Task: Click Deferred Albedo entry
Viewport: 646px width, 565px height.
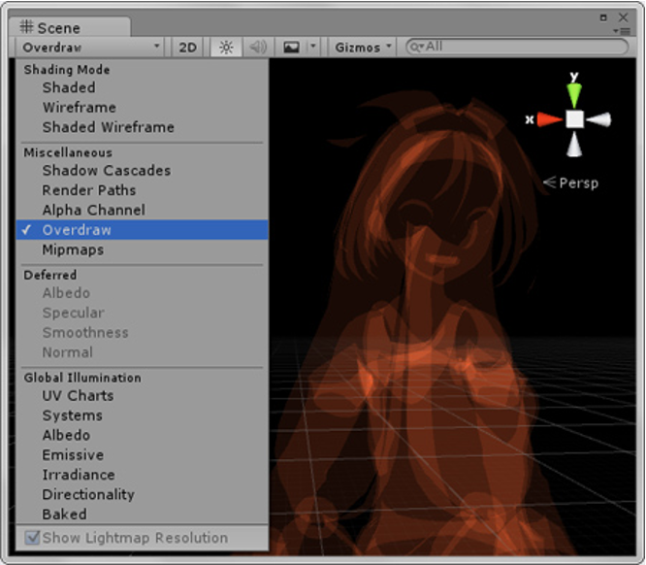Action: pos(143,293)
